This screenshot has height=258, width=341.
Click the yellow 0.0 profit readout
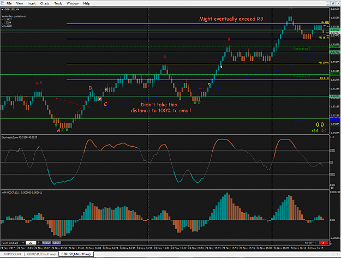pos(320,125)
